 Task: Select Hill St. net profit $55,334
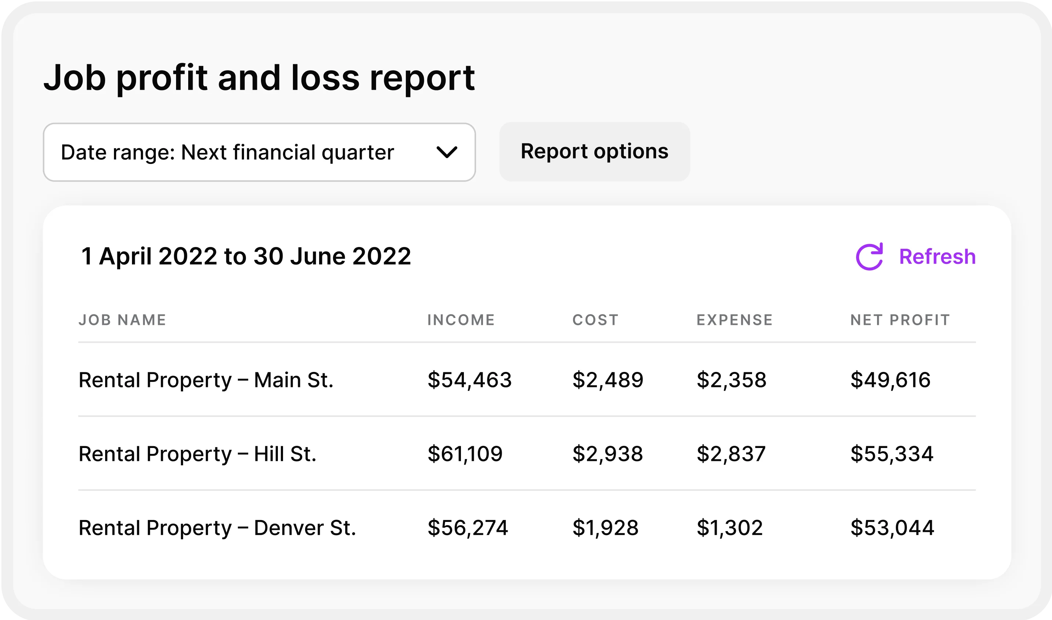pos(892,454)
